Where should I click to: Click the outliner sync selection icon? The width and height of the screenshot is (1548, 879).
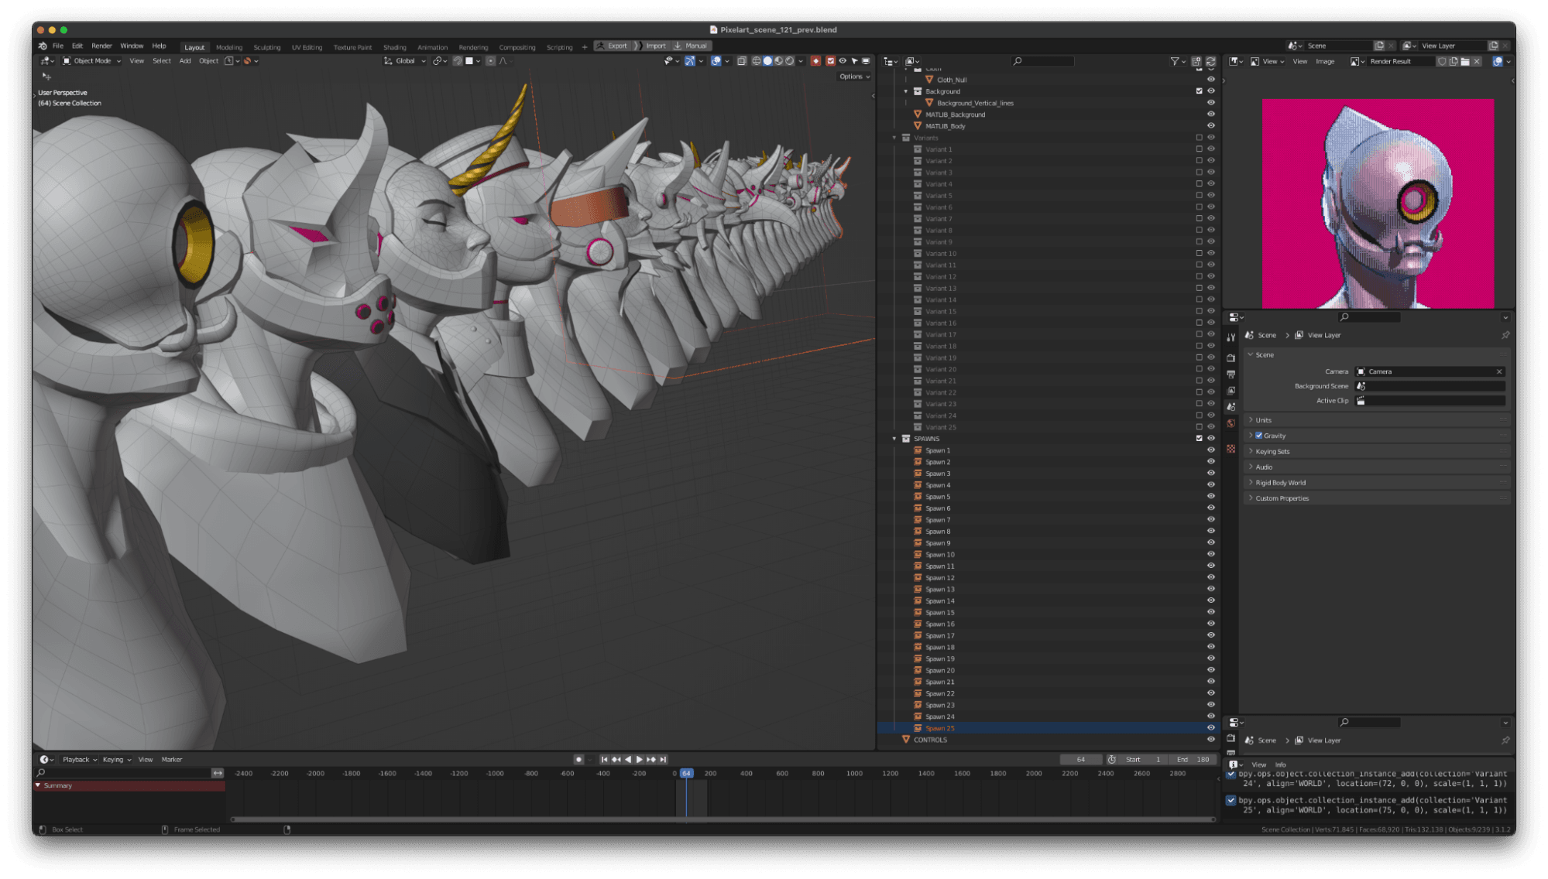(x=1210, y=61)
